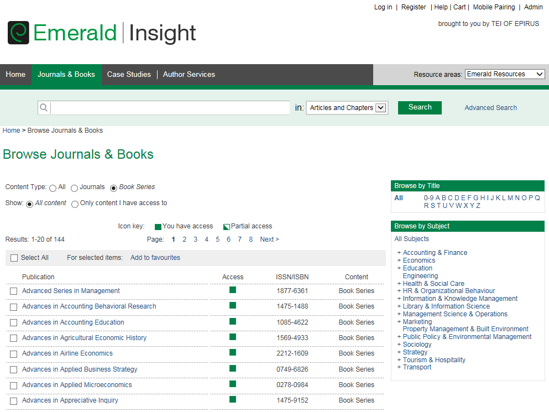Select the Journals content type radio
Image resolution: width=549 pixels, height=412 pixels.
(74, 189)
